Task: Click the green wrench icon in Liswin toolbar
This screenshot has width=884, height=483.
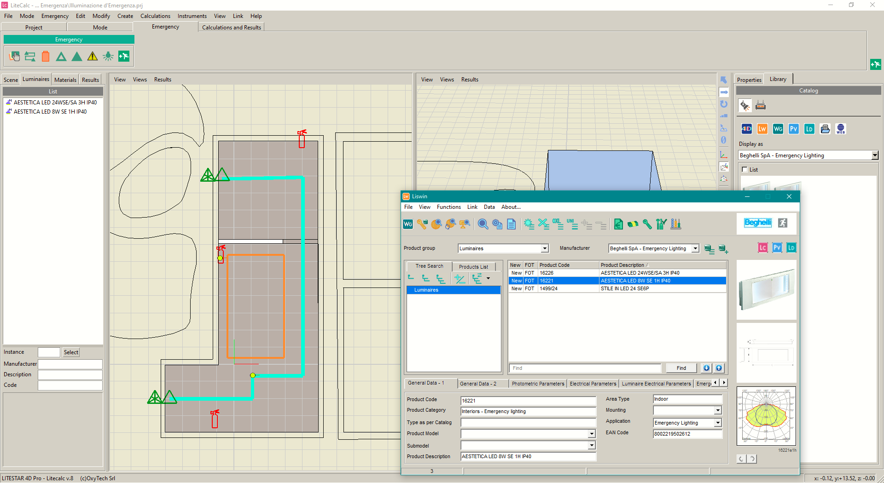Action: click(647, 224)
